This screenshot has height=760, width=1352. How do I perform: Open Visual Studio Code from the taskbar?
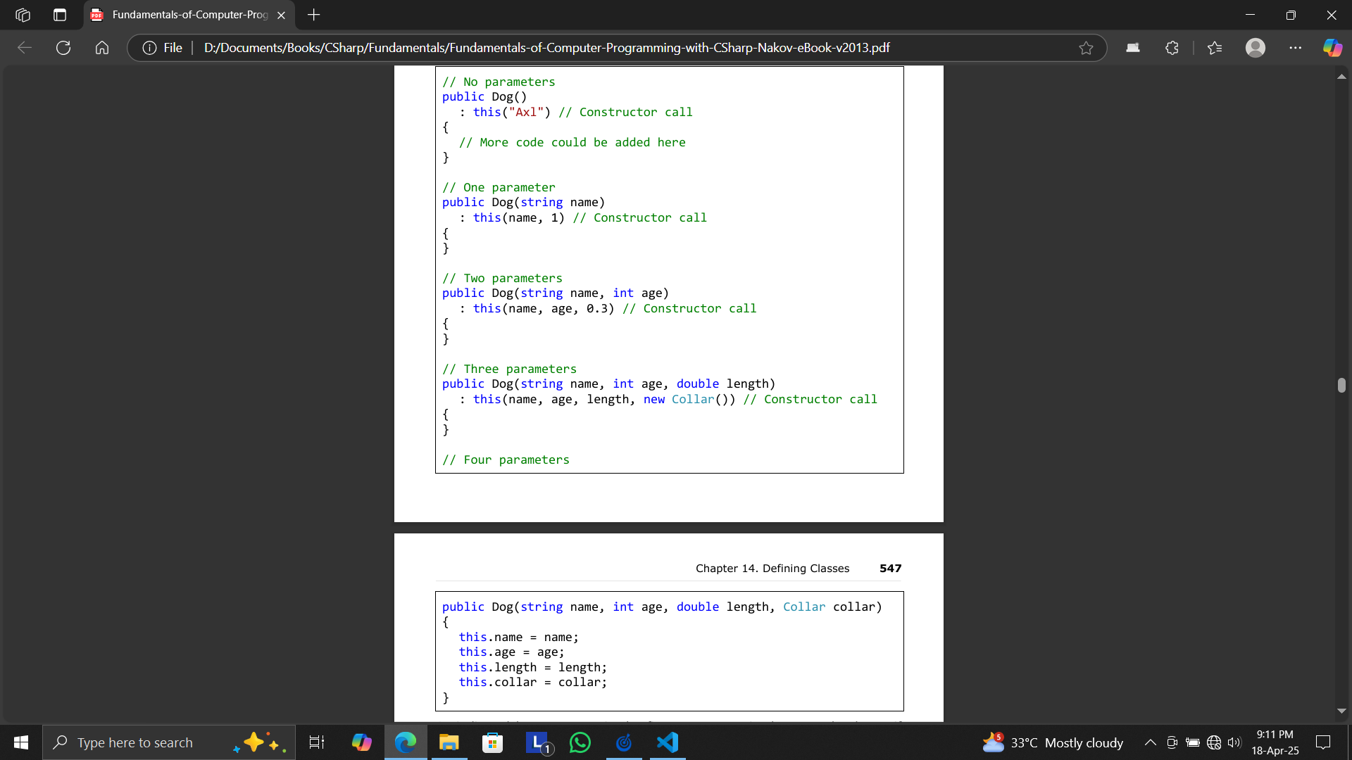point(668,742)
